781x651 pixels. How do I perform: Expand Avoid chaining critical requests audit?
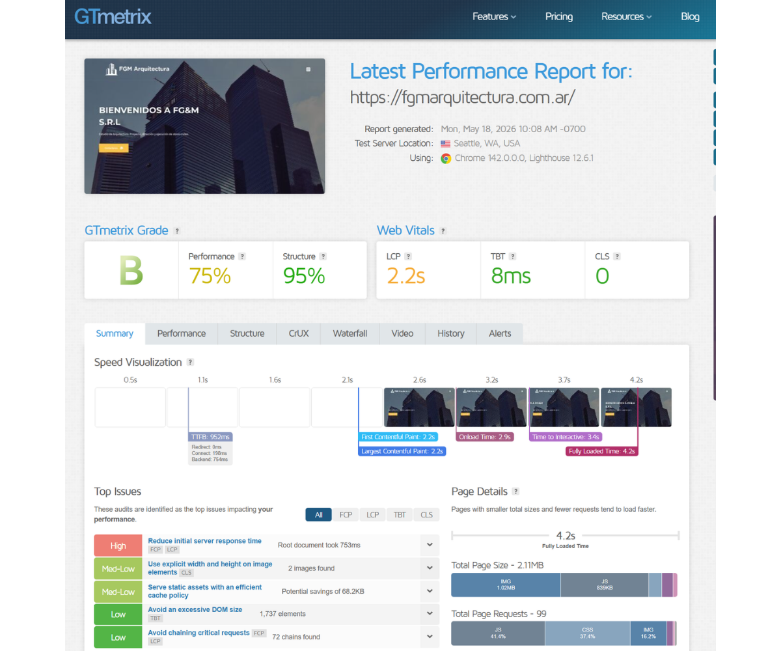pyautogui.click(x=430, y=637)
